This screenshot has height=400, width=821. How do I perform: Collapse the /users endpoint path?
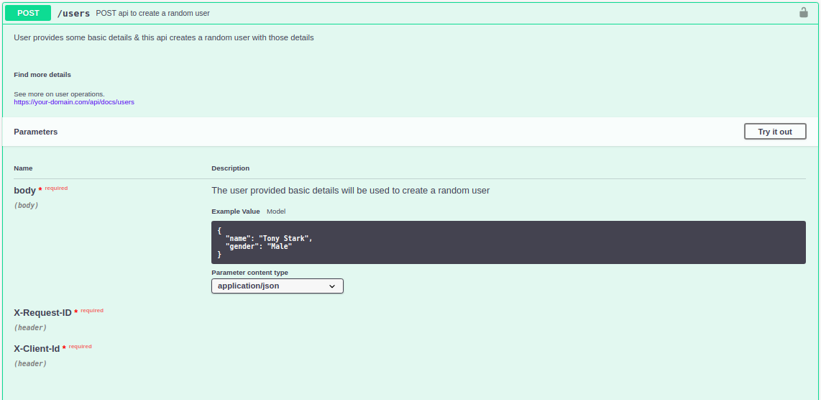[x=73, y=14]
